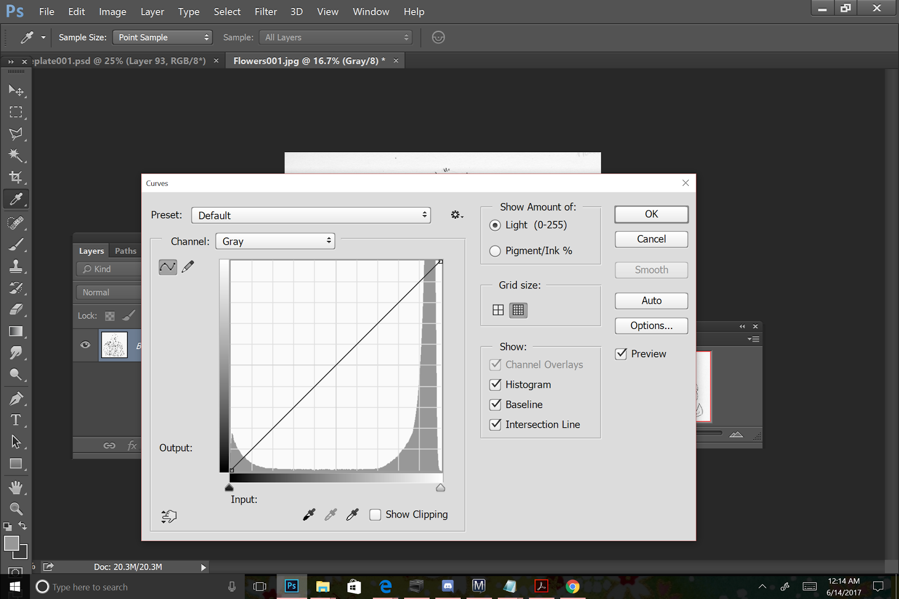Viewport: 899px width, 599px height.
Task: Open the Select menu
Action: pyautogui.click(x=227, y=12)
